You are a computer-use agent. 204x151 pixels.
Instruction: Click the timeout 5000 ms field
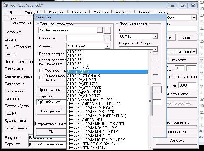click(x=187, y=85)
